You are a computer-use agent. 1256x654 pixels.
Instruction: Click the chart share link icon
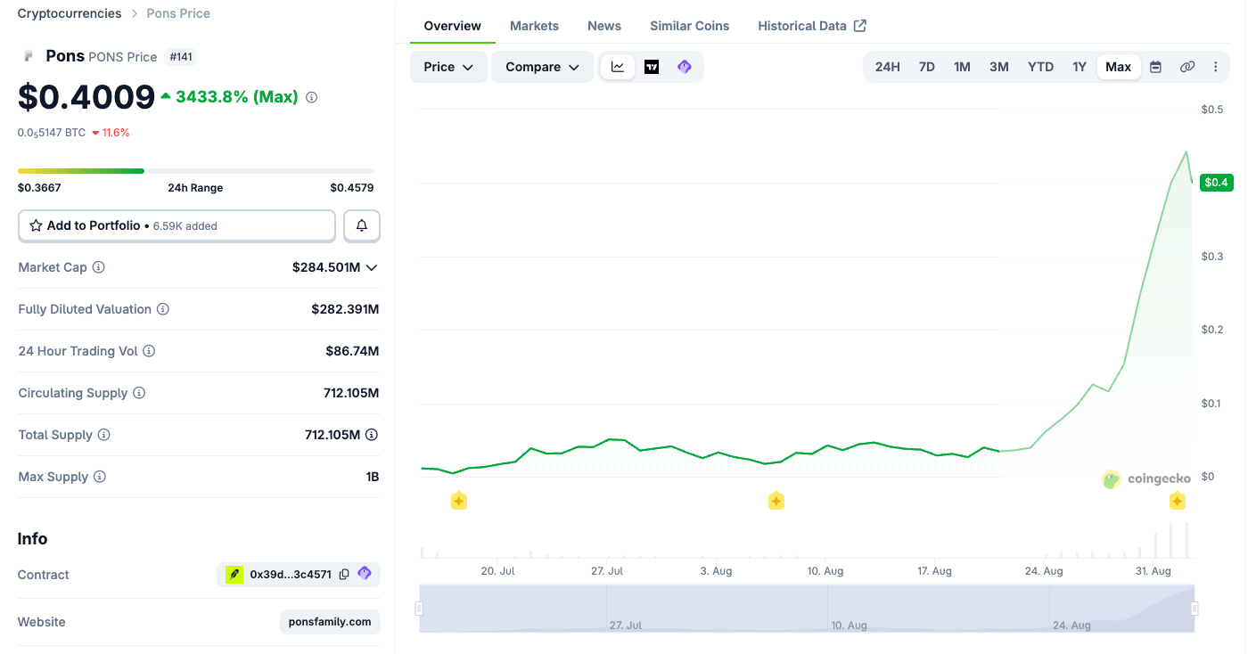pos(1187,67)
